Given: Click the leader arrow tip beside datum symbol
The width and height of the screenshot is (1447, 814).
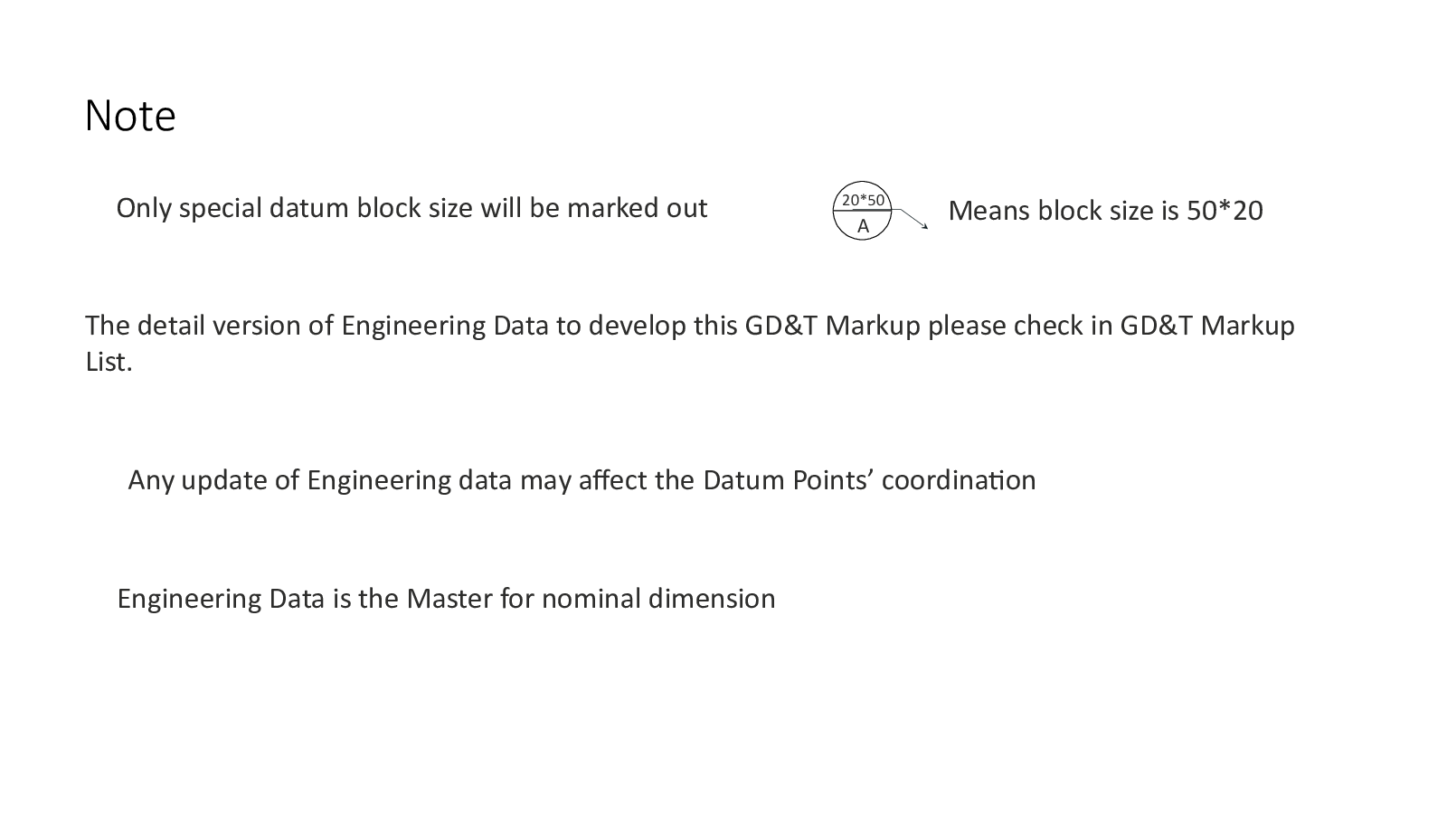Looking at the screenshot, I should click(924, 226).
